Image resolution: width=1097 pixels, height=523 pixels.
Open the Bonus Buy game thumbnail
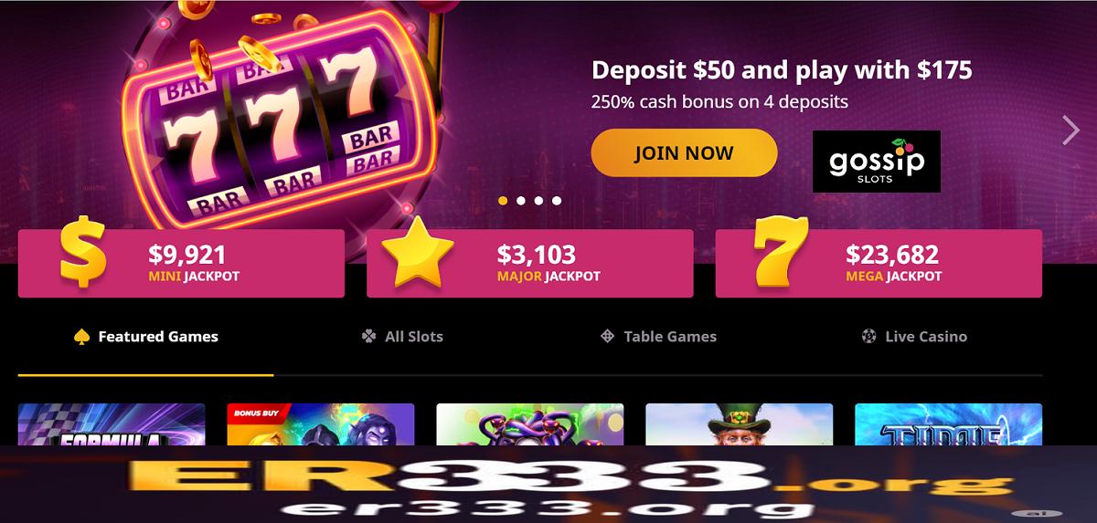coord(321,425)
